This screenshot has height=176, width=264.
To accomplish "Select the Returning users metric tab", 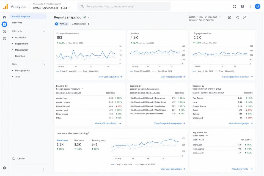I will (98, 144).
